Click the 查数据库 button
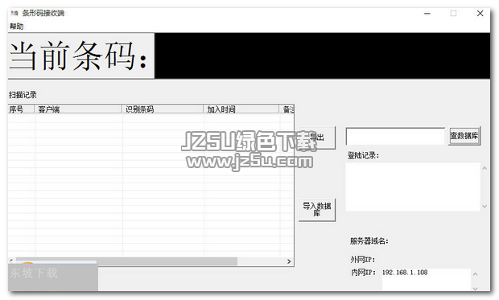This screenshot has width=499, height=300. coord(464,136)
